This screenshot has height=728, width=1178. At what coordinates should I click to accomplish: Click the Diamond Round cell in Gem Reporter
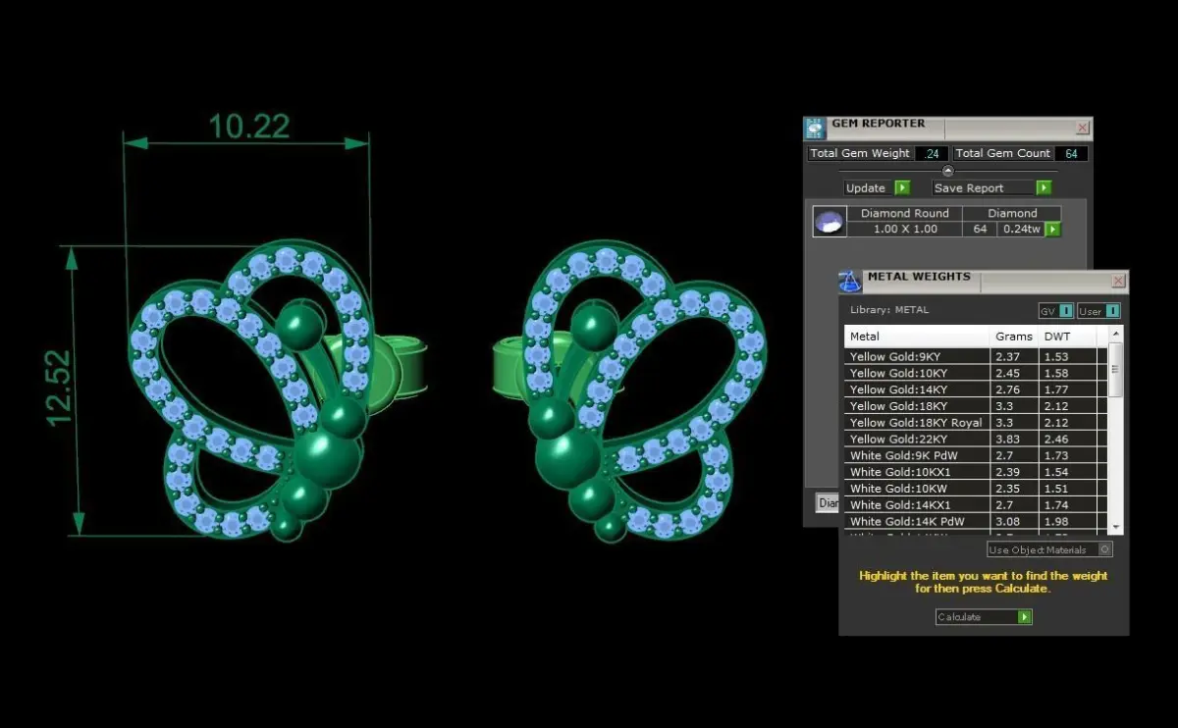904,213
